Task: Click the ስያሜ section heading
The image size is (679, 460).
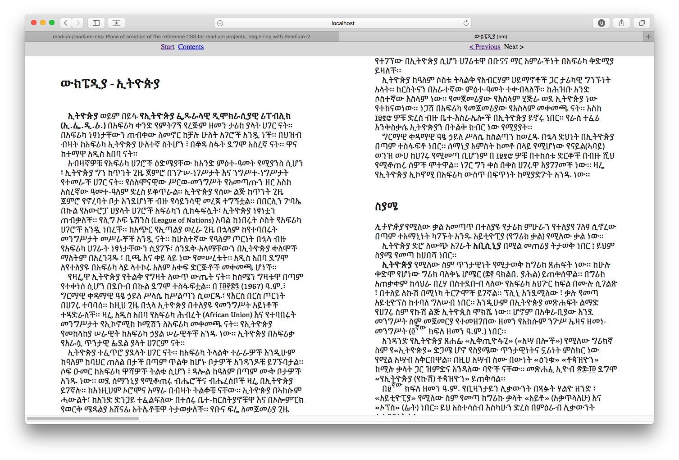Action: coord(386,206)
